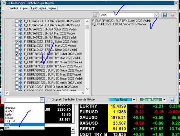This screenshot has height=136, width=180.
Task: Click the symbol icon next to F_EREGL0322
Action: [x=21, y=46]
